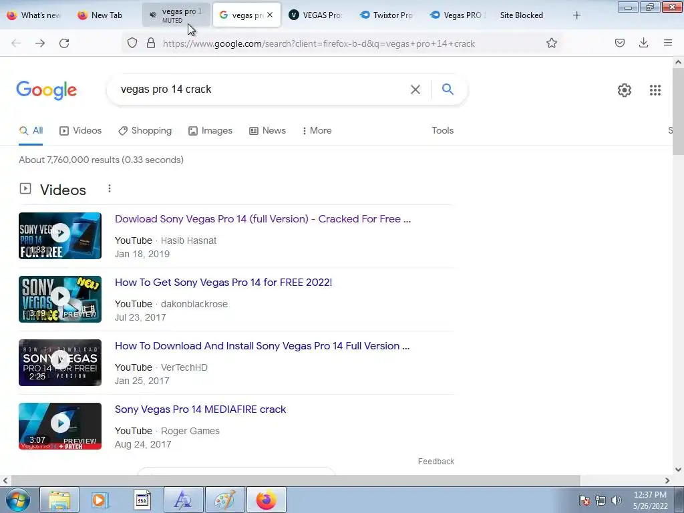The width and height of the screenshot is (684, 513).
Task: Click the Videos section heading
Action: point(63,190)
